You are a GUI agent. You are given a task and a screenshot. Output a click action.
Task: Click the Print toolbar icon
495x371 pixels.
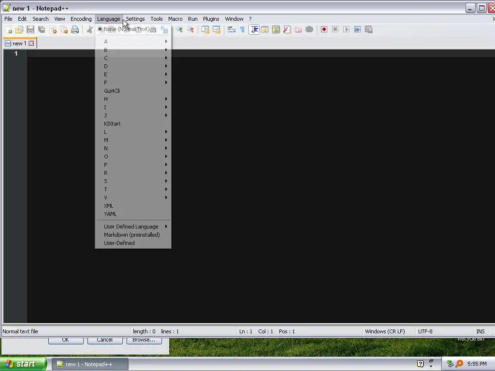click(x=75, y=29)
